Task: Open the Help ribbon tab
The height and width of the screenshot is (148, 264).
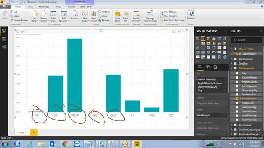Action: tap(58, 7)
